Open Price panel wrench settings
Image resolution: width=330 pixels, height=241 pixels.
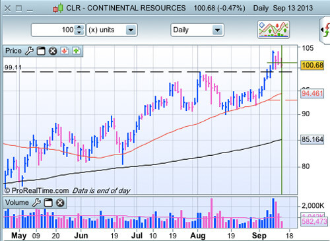point(29,51)
